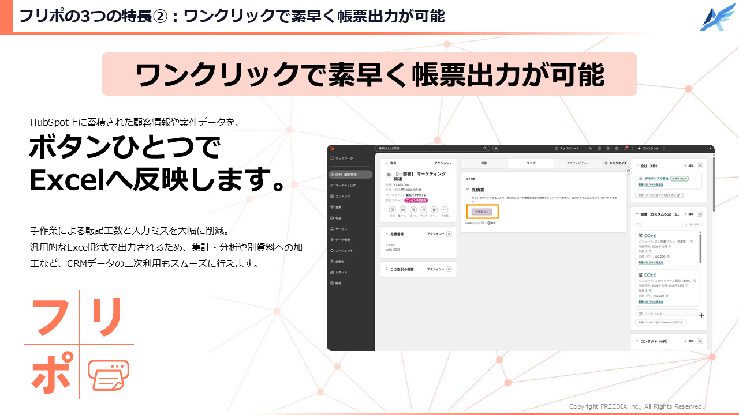Open the notifications bell

click(x=625, y=148)
